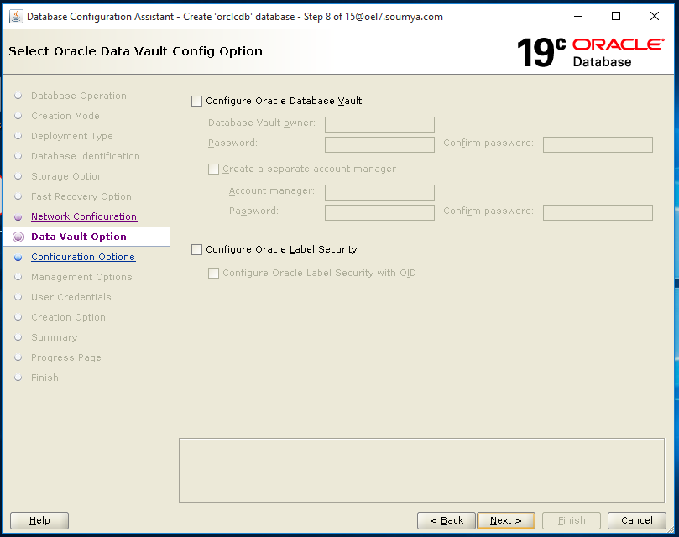Screen dimensions: 679x537
Task: Click Confirm password field for Vault owner
Action: point(598,144)
